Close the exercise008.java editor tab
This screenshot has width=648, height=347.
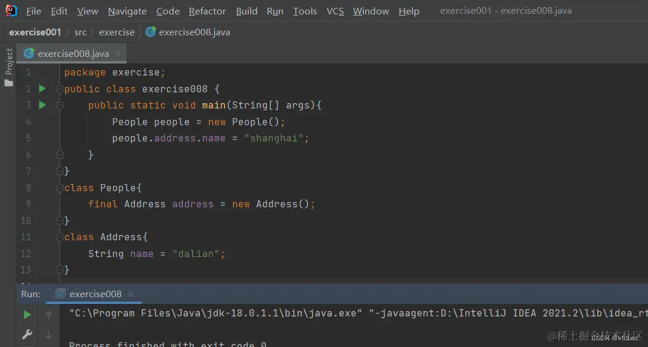117,53
